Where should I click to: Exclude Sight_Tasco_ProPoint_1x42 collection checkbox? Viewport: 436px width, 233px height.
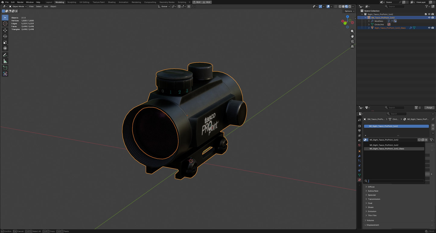pyautogui.click(x=426, y=14)
